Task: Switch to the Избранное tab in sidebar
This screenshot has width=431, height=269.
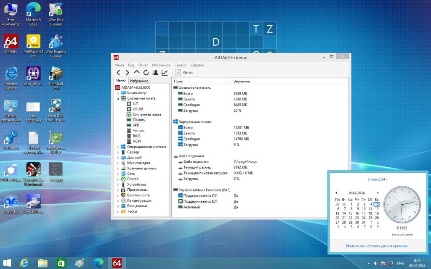Action: tap(139, 81)
